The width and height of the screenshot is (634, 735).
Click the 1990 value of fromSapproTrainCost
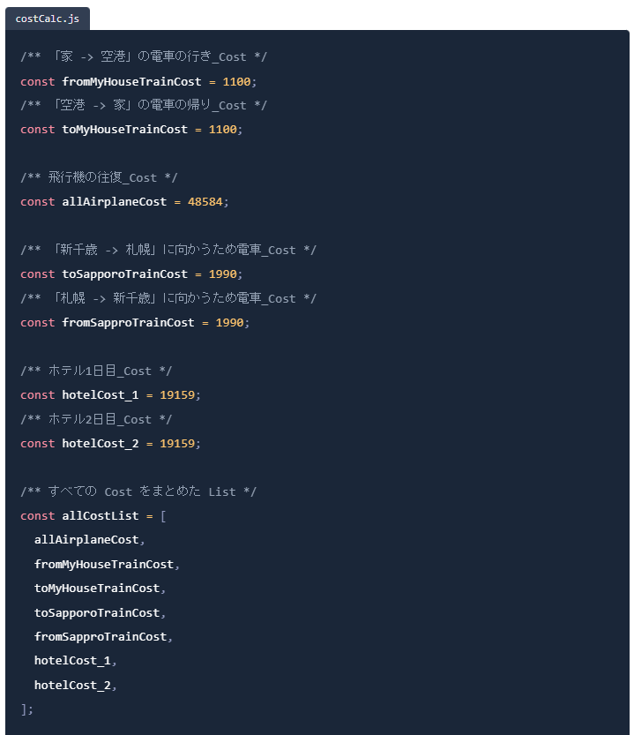pos(229,323)
